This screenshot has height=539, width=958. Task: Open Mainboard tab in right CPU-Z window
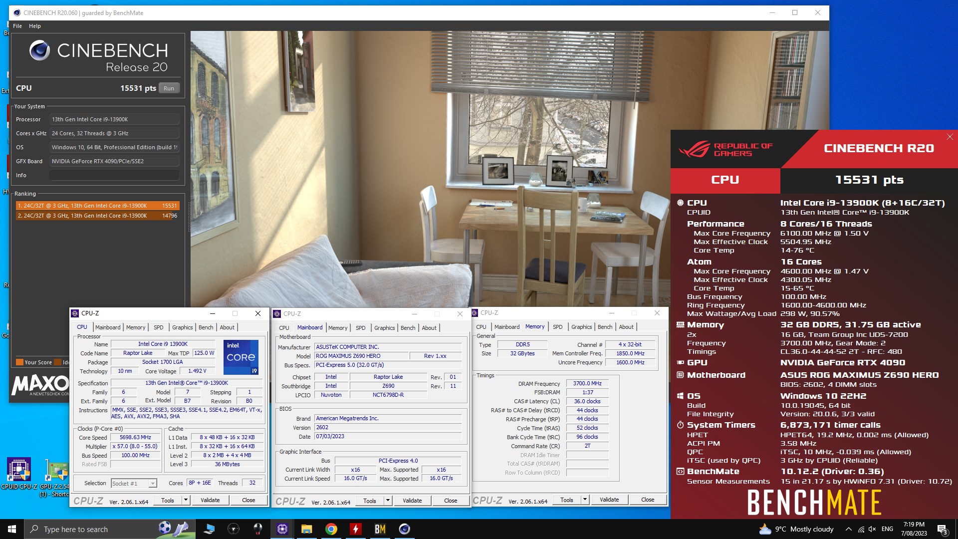click(507, 327)
